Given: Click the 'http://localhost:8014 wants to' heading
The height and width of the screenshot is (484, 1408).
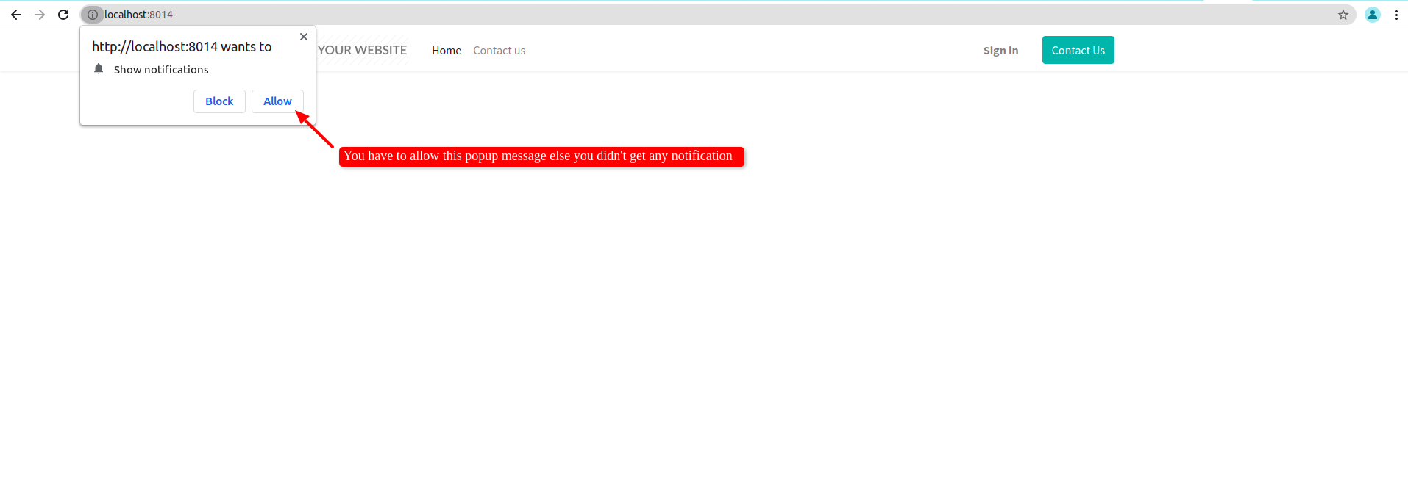Looking at the screenshot, I should pyautogui.click(x=182, y=46).
